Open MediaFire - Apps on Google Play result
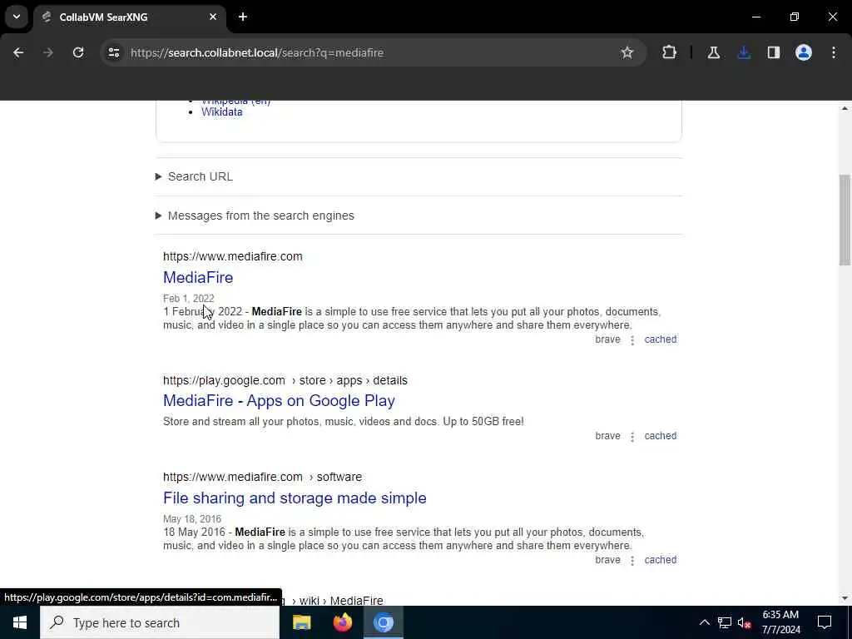 [x=279, y=401]
